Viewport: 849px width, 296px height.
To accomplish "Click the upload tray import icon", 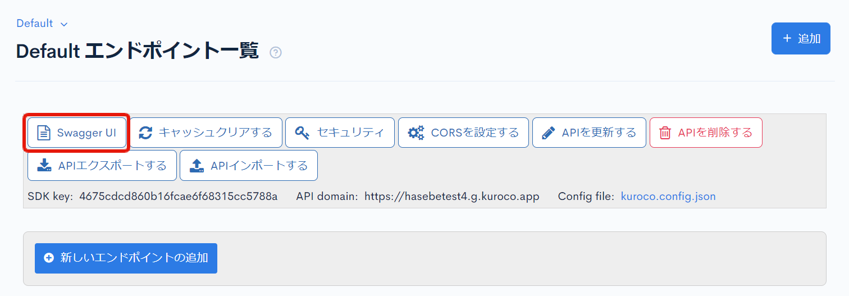I will 196,166.
